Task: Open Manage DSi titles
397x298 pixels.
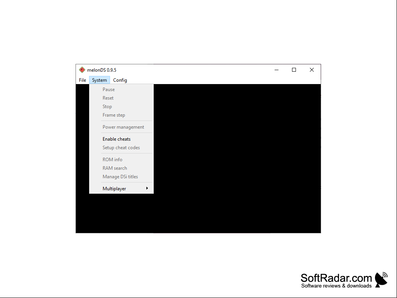Action: pyautogui.click(x=121, y=177)
